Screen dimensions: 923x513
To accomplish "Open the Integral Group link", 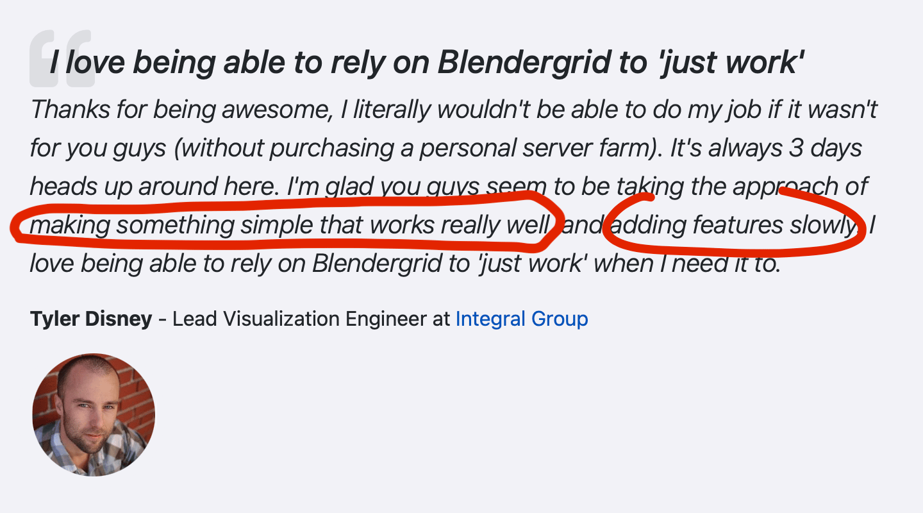I will [x=522, y=319].
